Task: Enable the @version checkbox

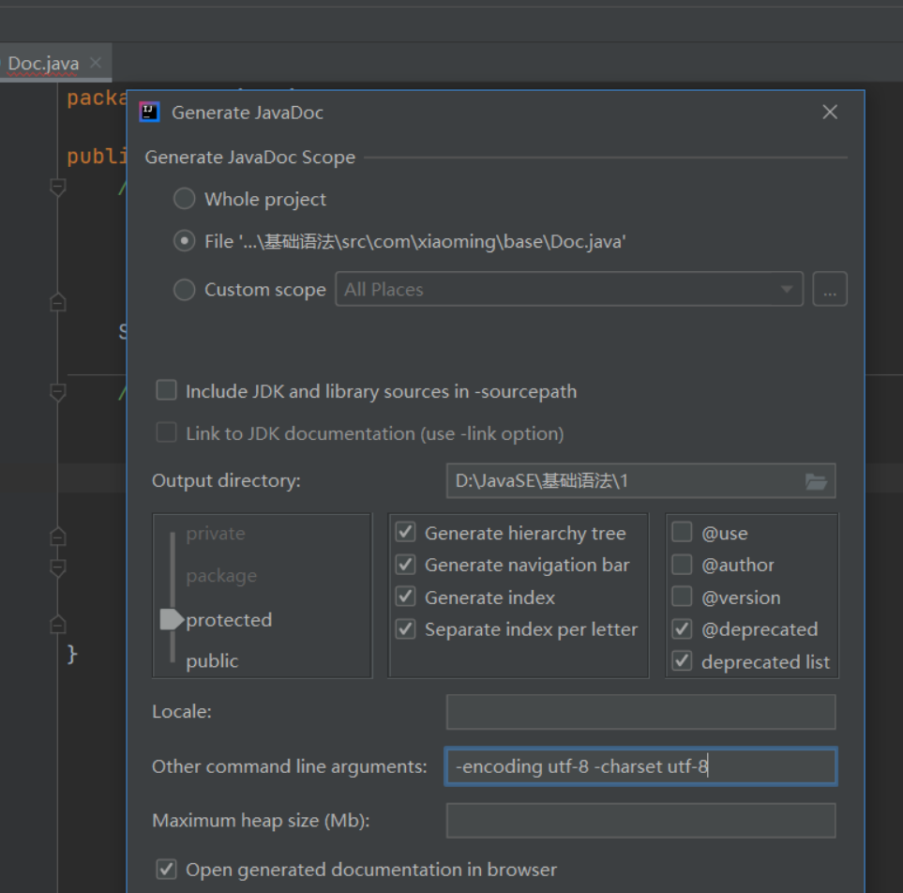Action: coord(682,597)
